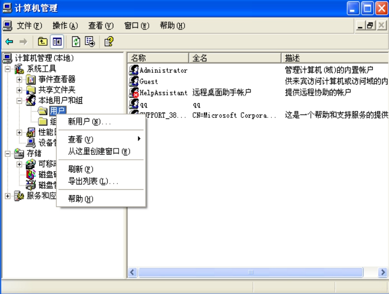
Task: Click the Guest user icon
Action: pos(134,81)
